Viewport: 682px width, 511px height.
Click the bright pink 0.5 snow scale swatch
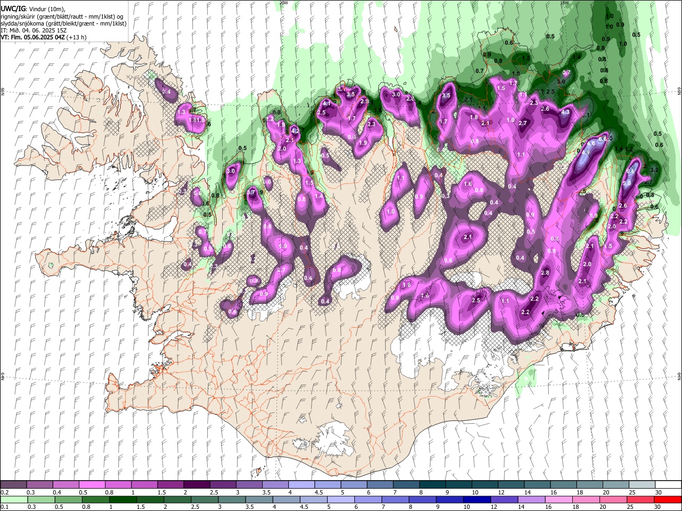coord(92,484)
